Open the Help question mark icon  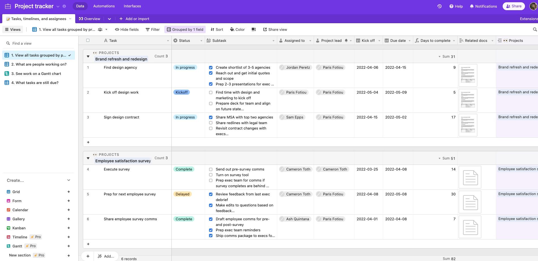[451, 6]
